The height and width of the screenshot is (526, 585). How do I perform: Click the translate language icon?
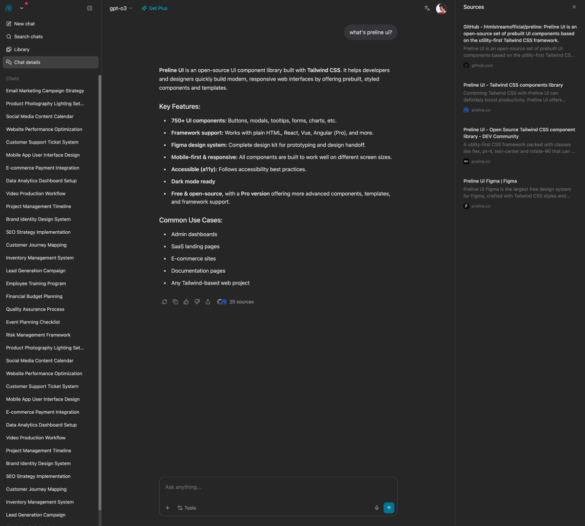(x=427, y=8)
